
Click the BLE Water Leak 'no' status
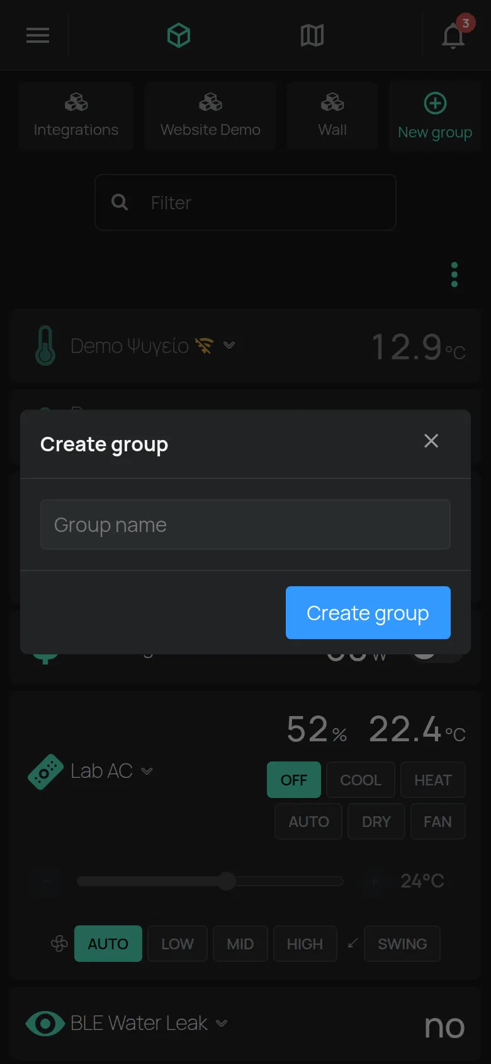[444, 1026]
